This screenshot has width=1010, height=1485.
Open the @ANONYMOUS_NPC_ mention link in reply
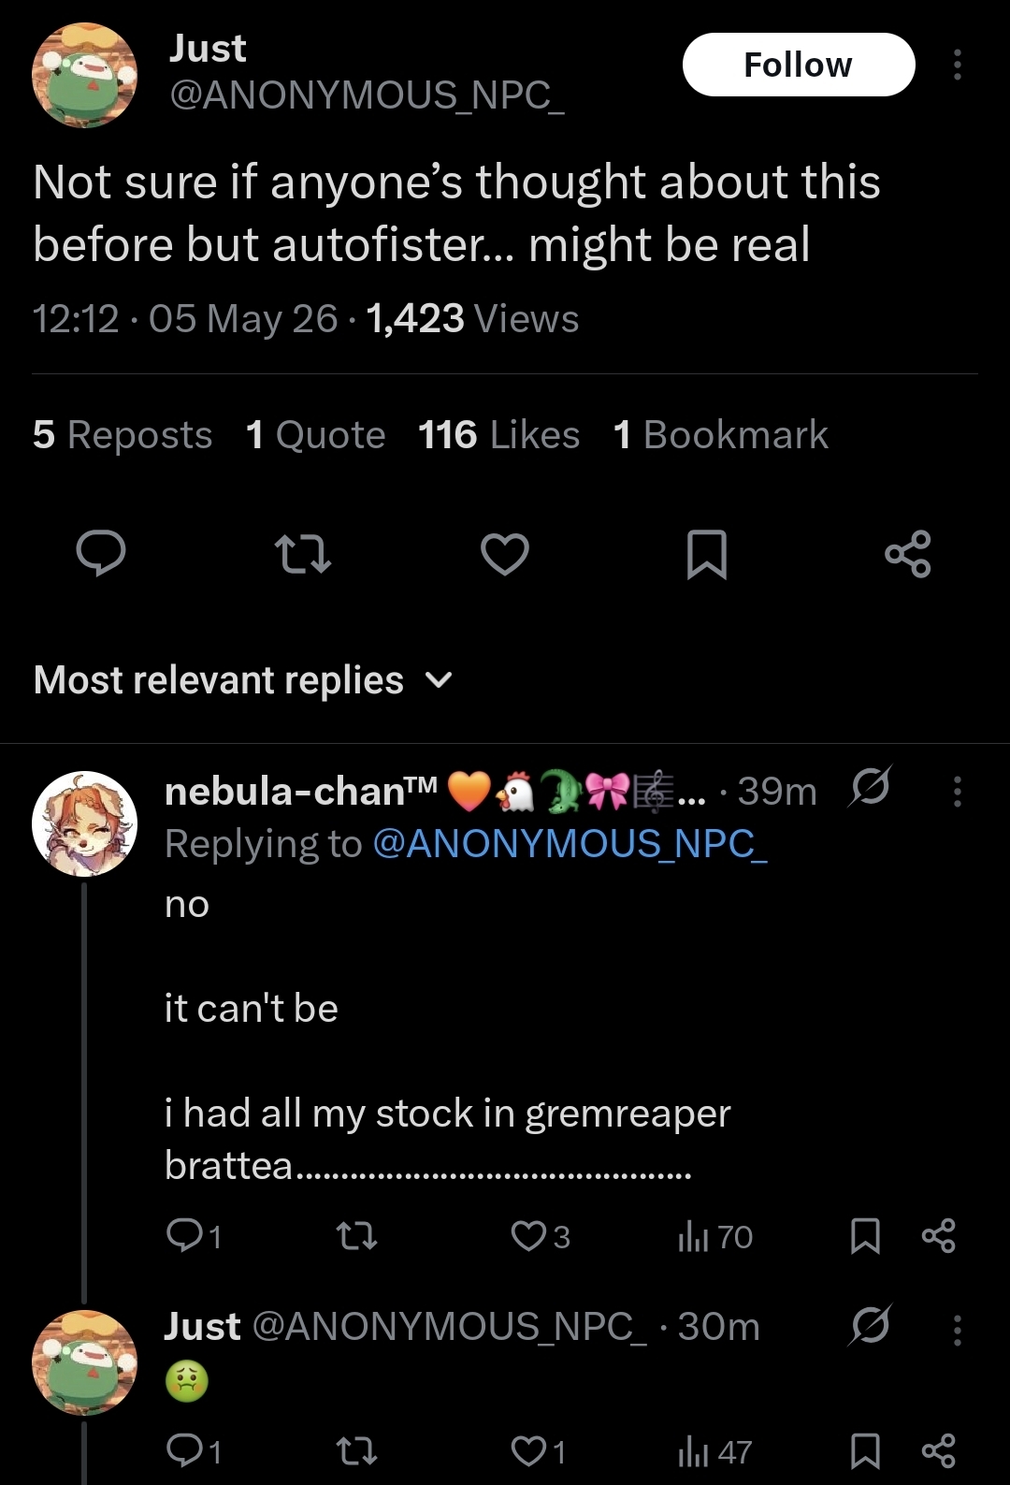coord(570,844)
